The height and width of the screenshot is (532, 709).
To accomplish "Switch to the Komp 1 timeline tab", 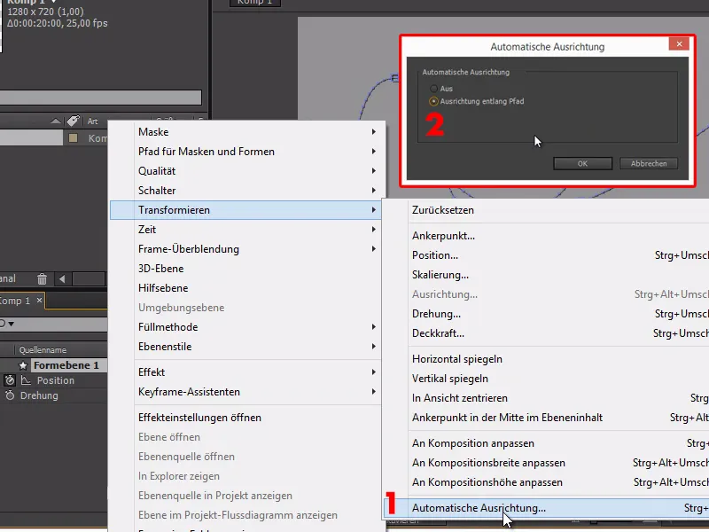I will click(x=15, y=301).
